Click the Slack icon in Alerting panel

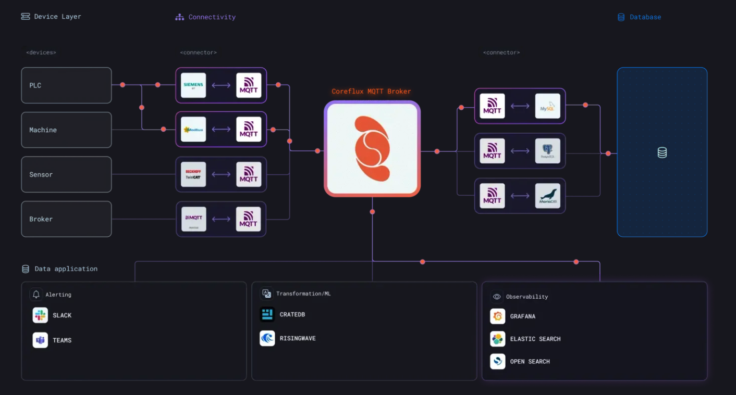[40, 315]
